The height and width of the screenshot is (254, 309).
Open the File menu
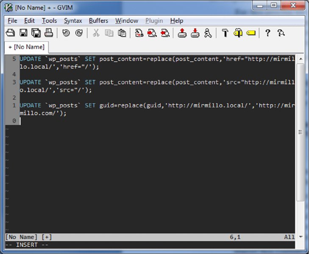pos(12,20)
